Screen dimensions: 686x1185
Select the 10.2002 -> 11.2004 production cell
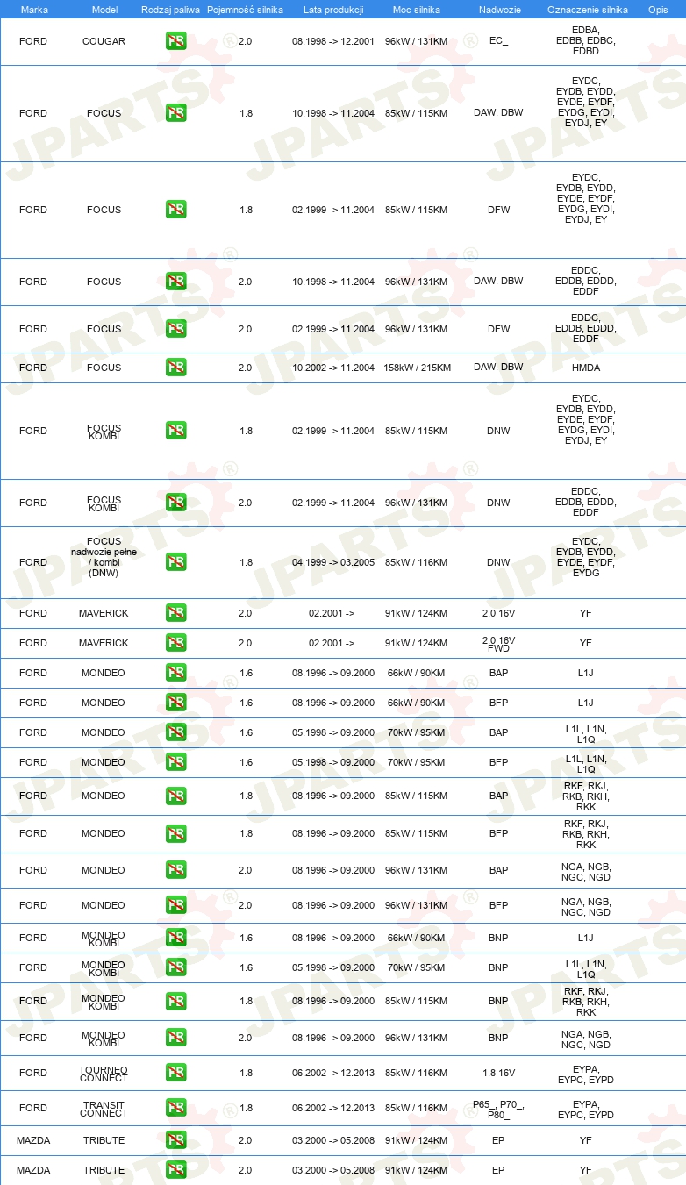coord(333,368)
